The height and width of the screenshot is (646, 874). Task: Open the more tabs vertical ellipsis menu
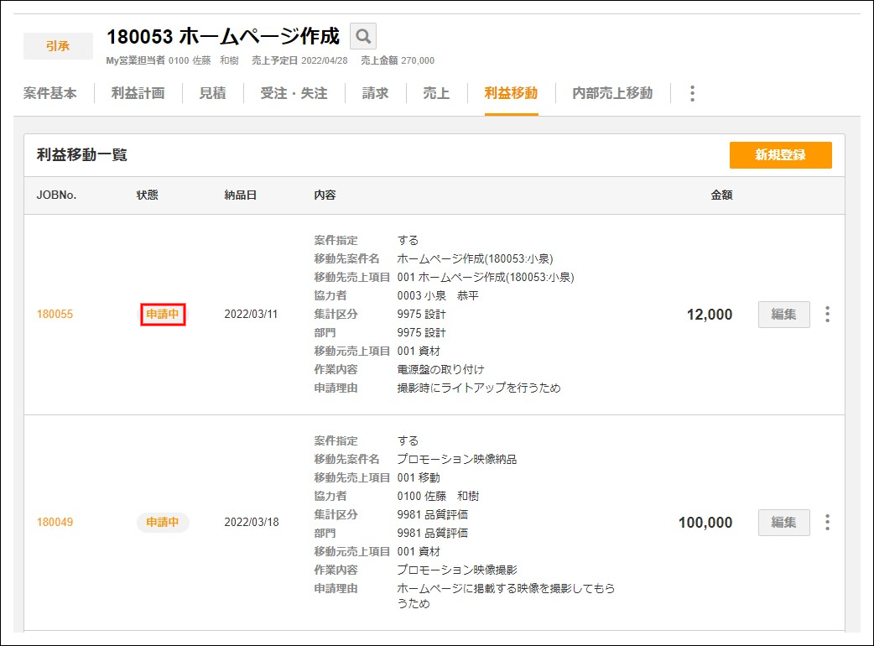click(x=692, y=94)
